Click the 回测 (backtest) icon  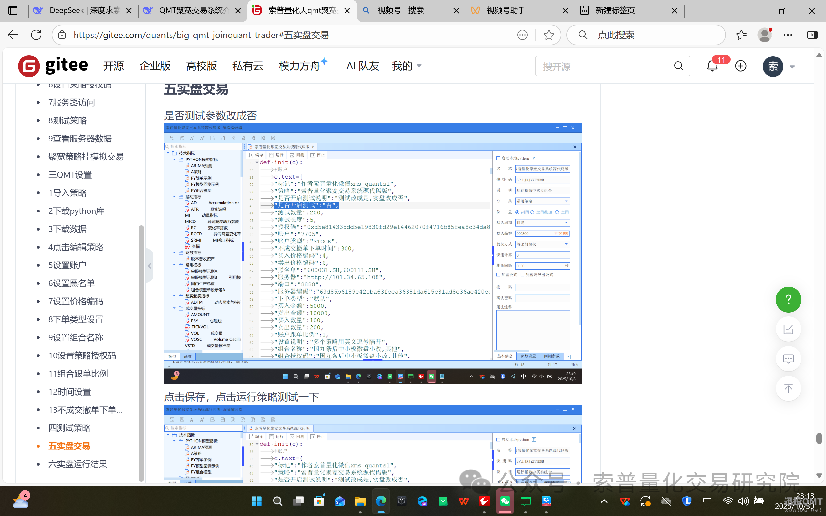298,155
